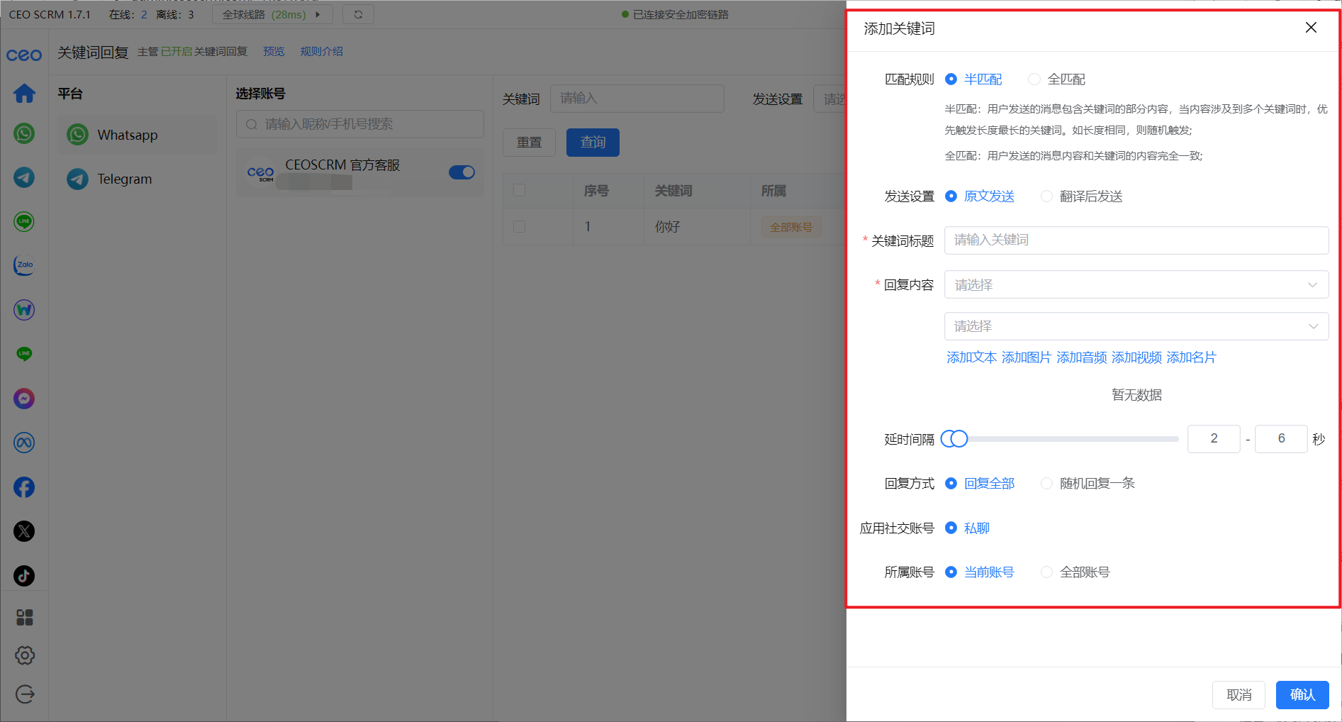Open the 规则介绍 link in the header
Viewport: 1342px width, 722px height.
pyautogui.click(x=321, y=52)
